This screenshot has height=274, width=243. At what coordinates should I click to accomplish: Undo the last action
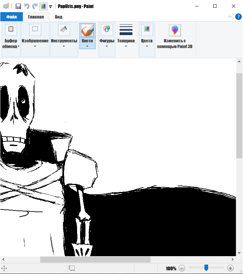point(27,6)
